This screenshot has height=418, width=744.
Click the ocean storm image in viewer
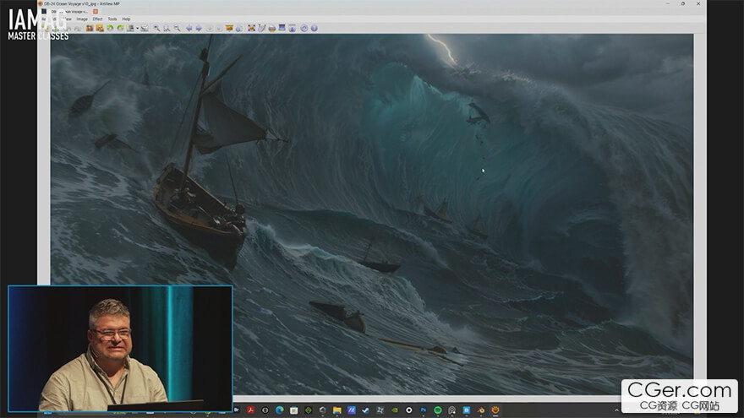371,214
